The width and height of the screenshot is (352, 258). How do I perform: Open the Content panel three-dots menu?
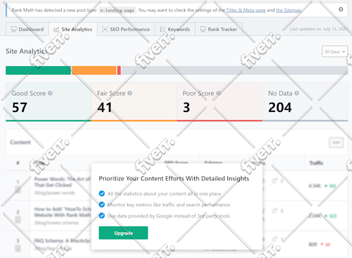pos(336,142)
